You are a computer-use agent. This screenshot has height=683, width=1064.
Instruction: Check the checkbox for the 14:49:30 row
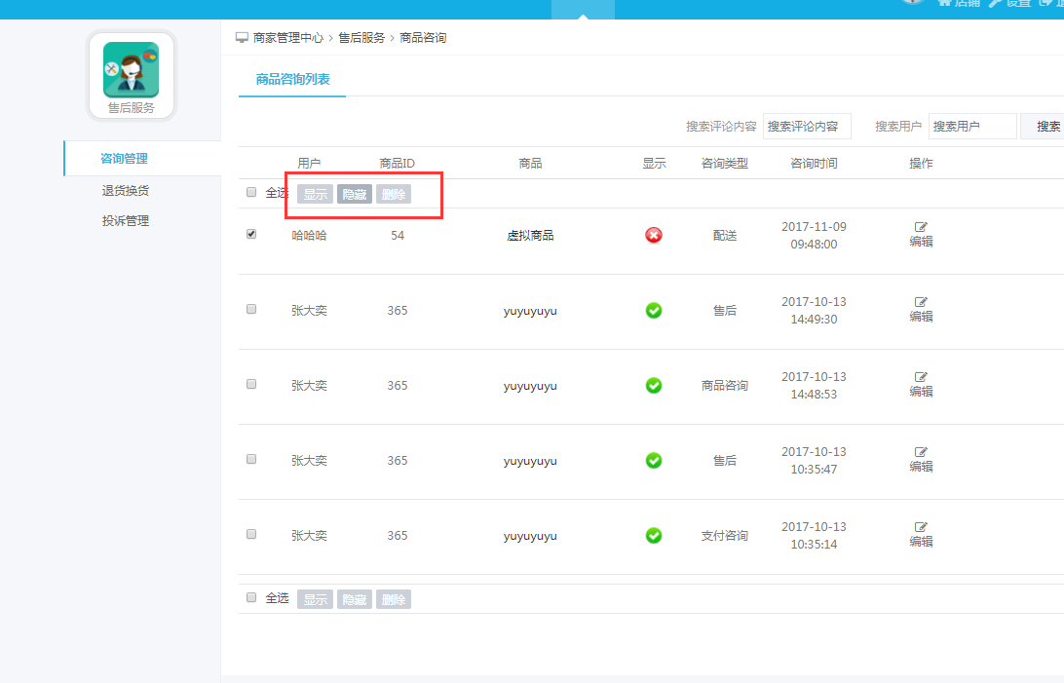click(251, 309)
